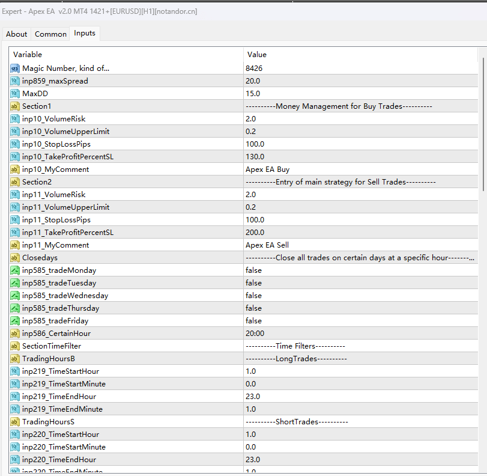Open the inp585_tradeMonday value dropdown
The width and height of the screenshot is (487, 476).
360,270
